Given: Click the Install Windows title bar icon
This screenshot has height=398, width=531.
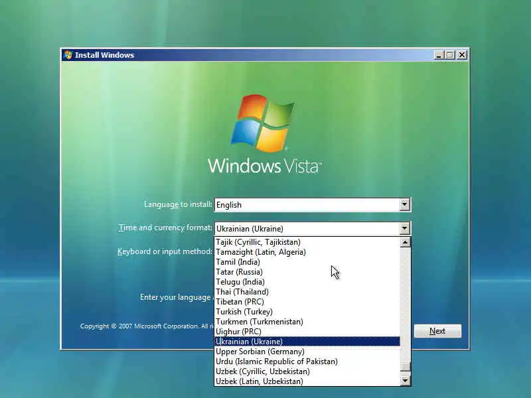Looking at the screenshot, I should click(x=68, y=55).
